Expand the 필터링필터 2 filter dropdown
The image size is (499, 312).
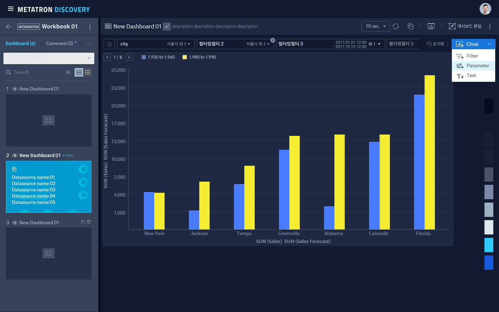[235, 44]
